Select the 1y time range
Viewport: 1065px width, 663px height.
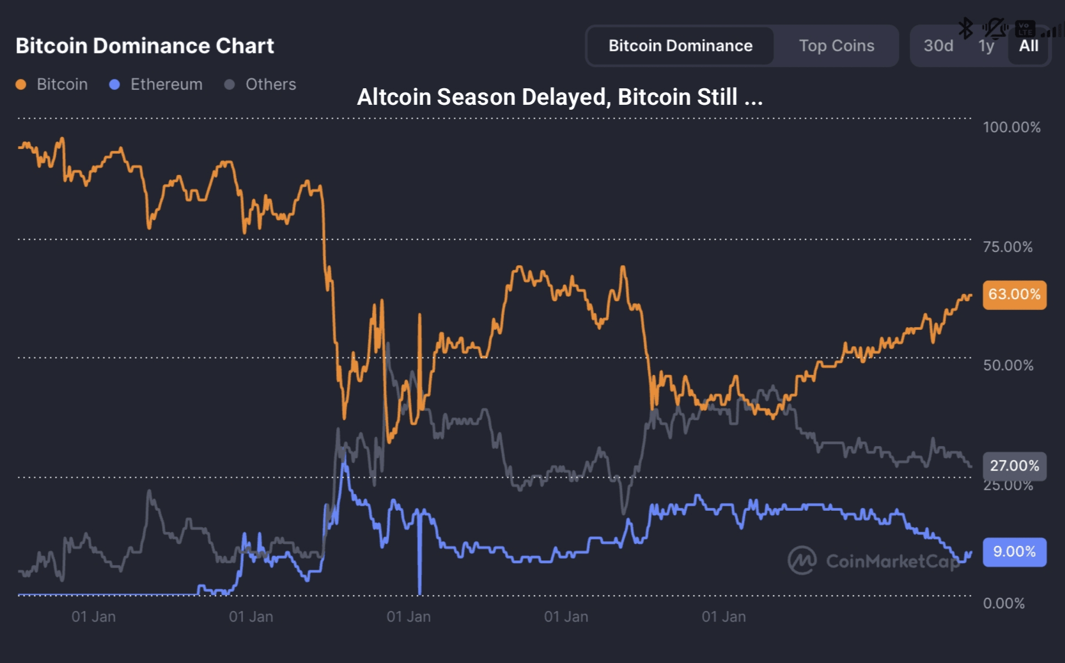[x=986, y=46]
